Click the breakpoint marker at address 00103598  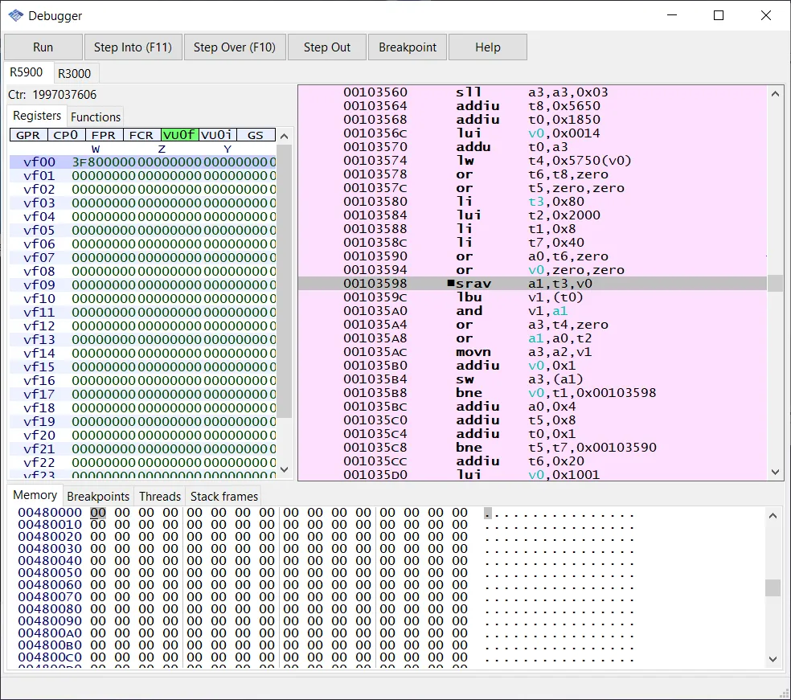451,284
